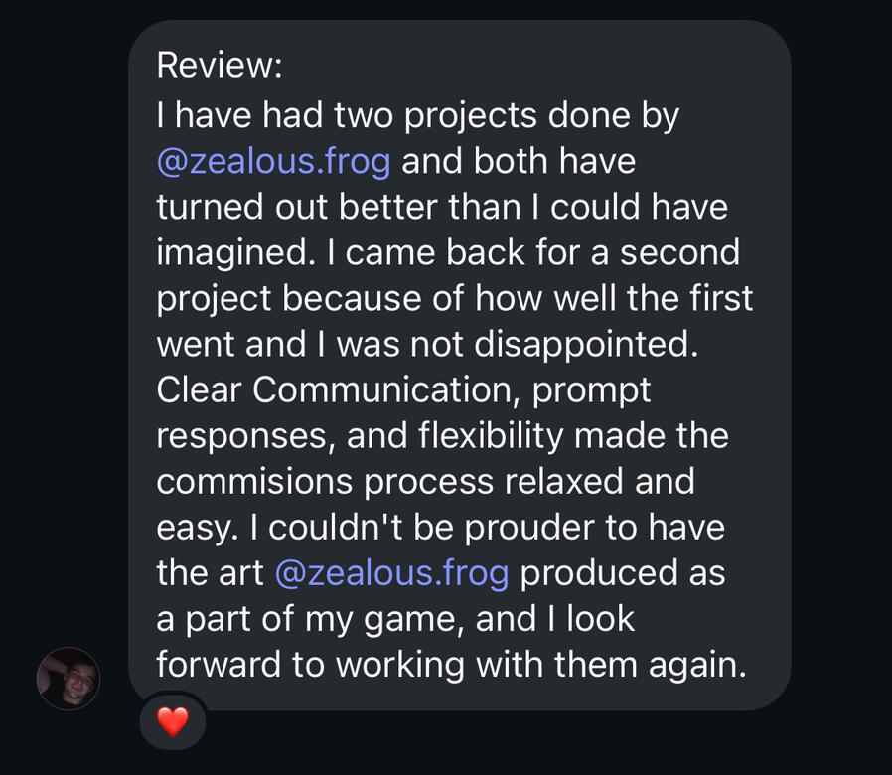Click the word "second" in the message
The width and height of the screenshot is (892, 775).
[679, 253]
